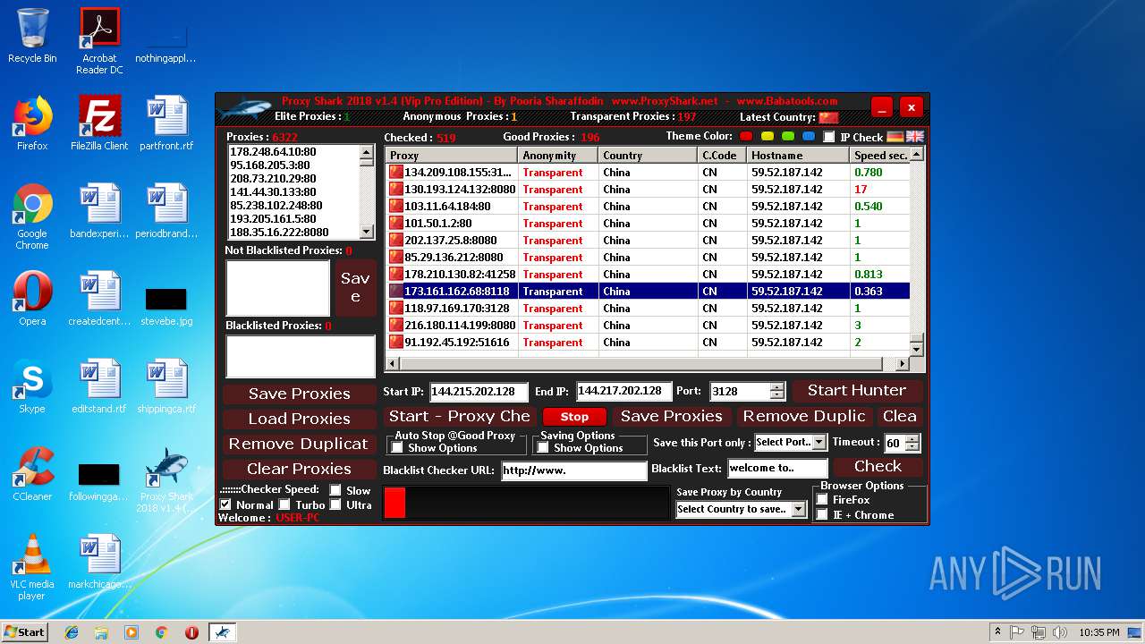This screenshot has height=644, width=1145.
Task: Switch language with the German flag
Action: pos(895,137)
